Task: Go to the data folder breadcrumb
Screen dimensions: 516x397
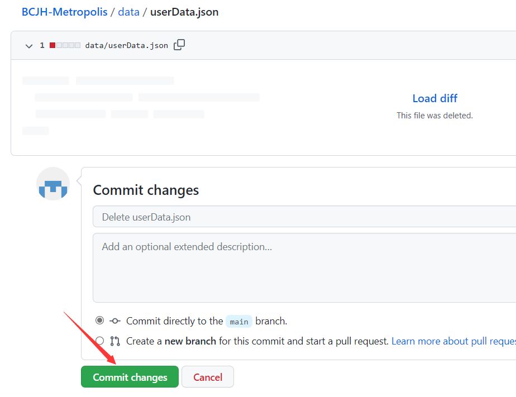Action: click(128, 12)
